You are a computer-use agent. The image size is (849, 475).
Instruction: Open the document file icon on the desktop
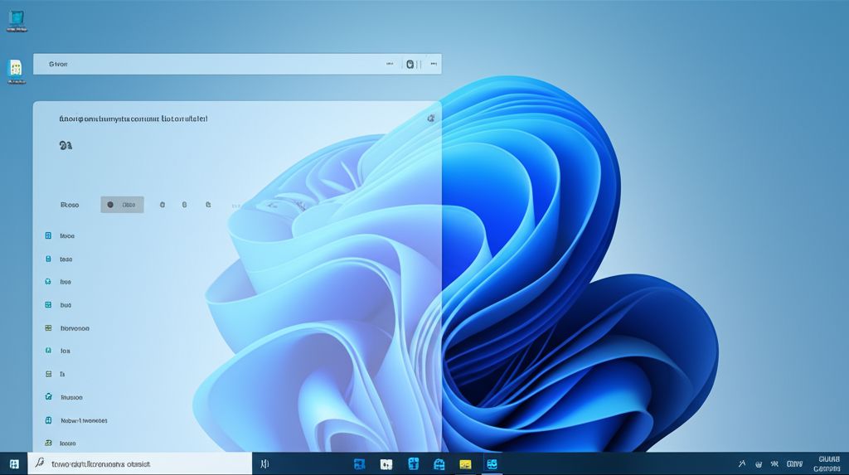coord(17,70)
